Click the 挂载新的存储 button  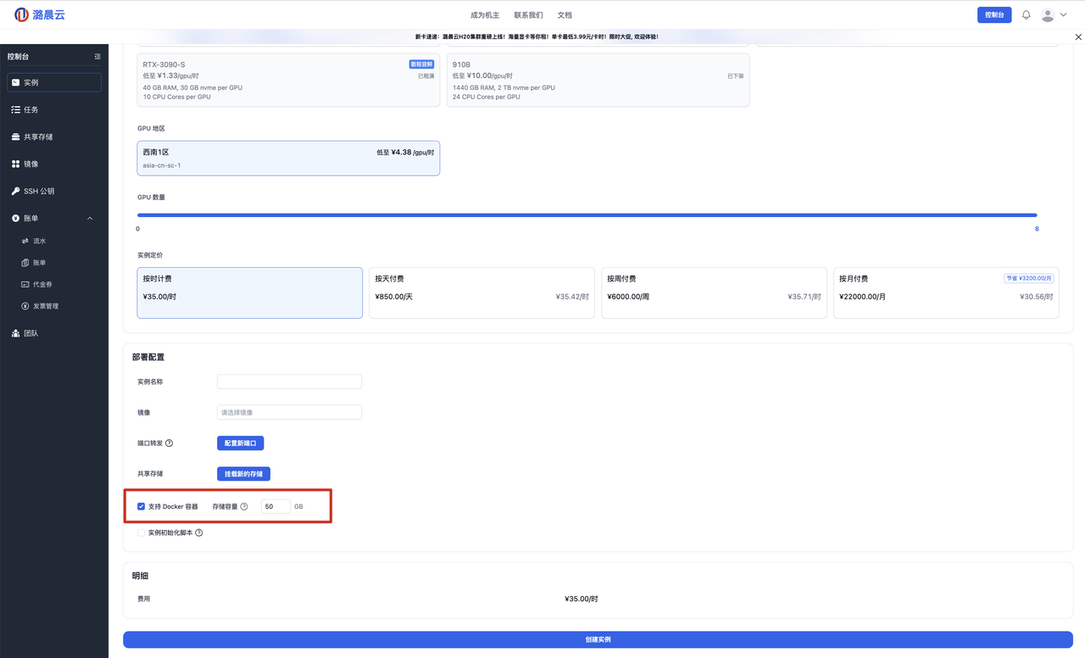[243, 474]
